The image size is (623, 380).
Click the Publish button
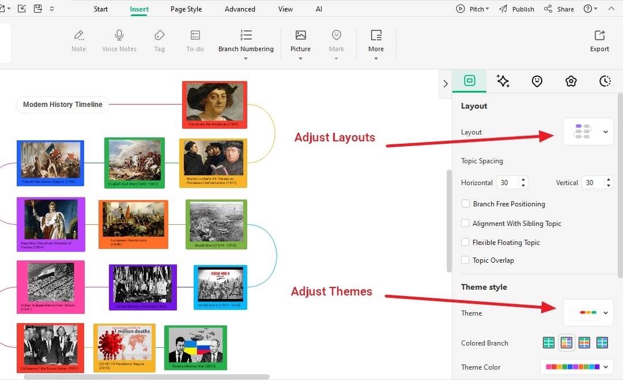pyautogui.click(x=516, y=9)
